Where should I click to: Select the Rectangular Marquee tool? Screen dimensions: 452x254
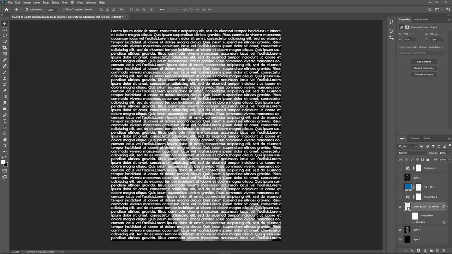coord(5,29)
